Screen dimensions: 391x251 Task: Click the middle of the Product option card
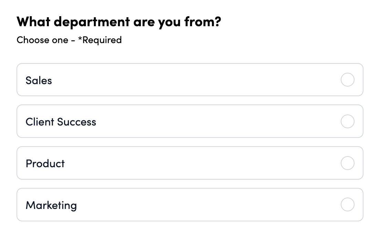coord(190,163)
